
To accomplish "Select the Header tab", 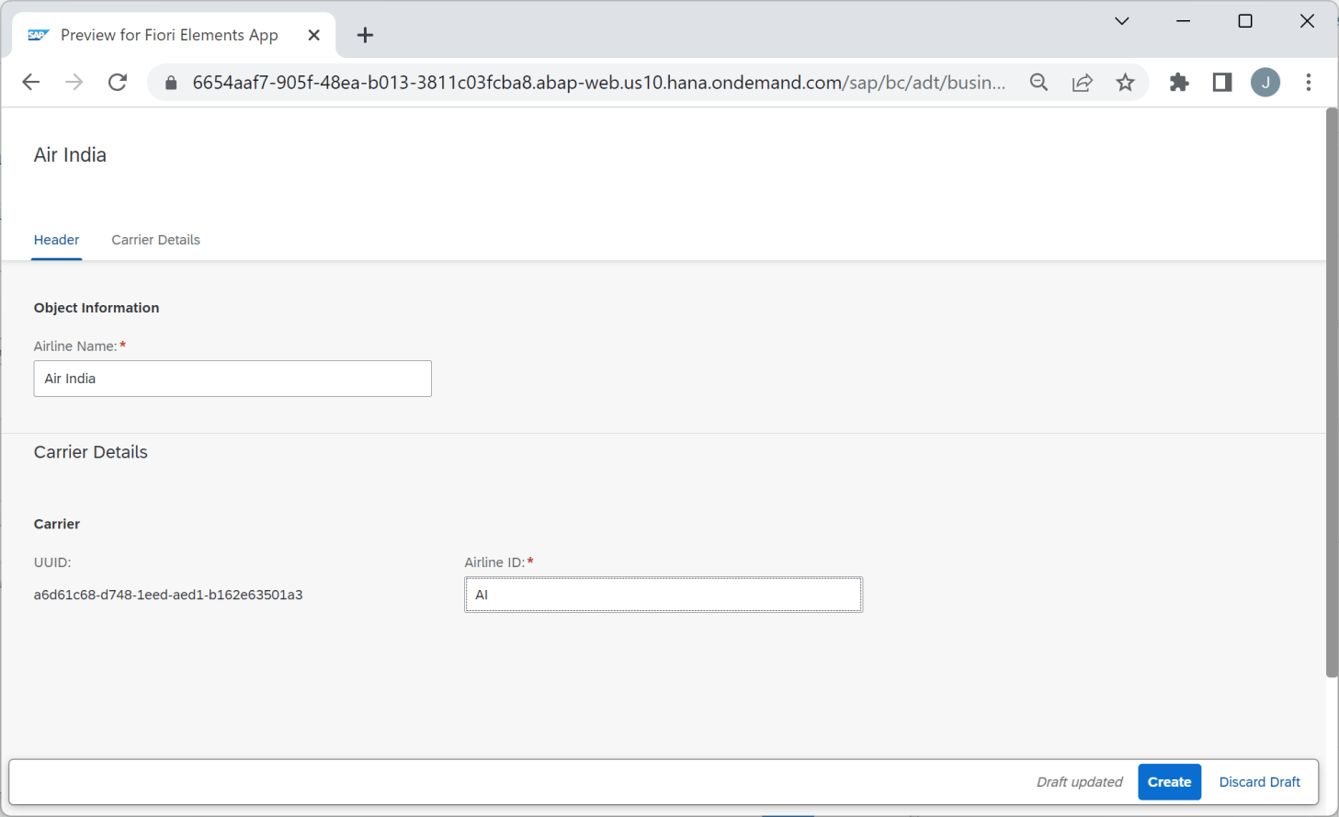I will pyautogui.click(x=56, y=240).
